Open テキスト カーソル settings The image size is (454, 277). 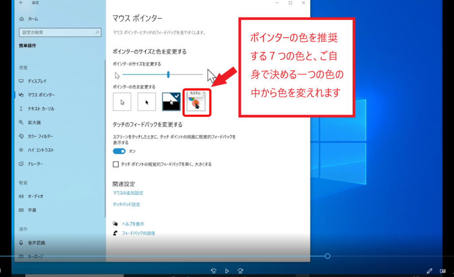point(41,109)
